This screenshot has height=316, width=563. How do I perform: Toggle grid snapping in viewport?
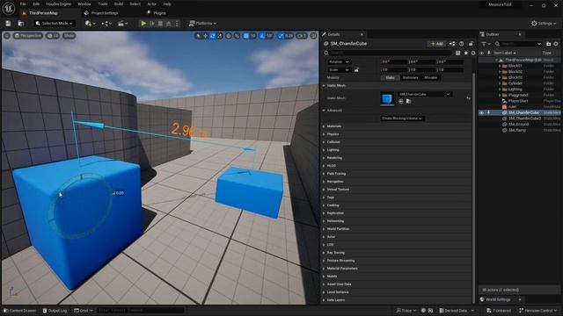pyautogui.click(x=246, y=36)
